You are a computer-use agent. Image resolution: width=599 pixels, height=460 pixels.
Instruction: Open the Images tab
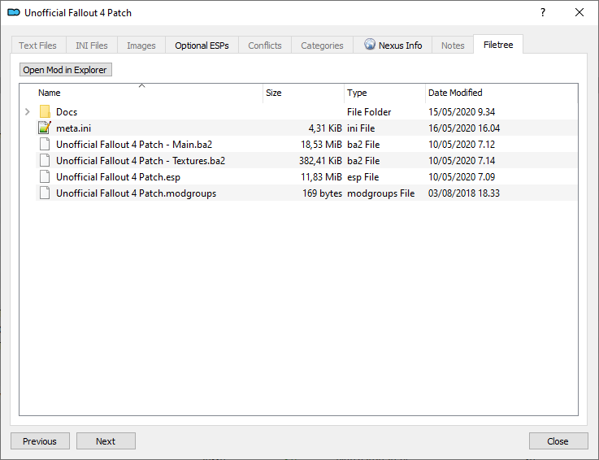tap(141, 46)
